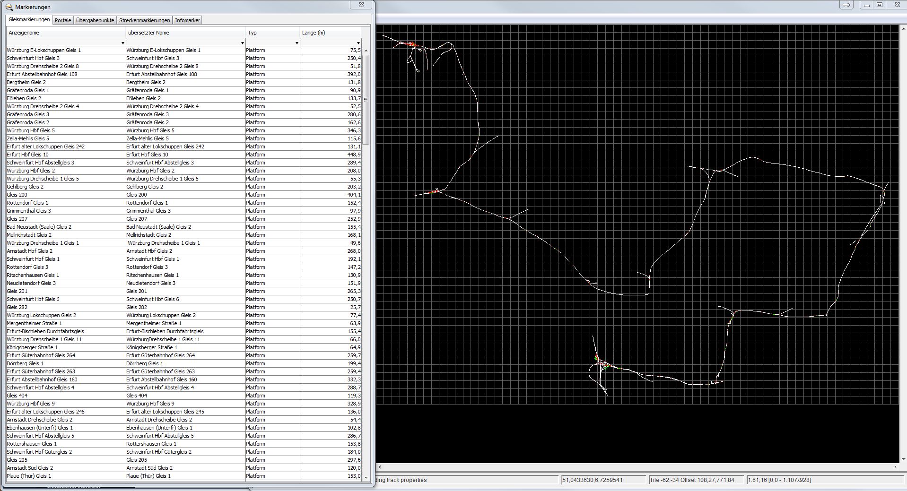Expand the Anzeigename filter dropdown
Viewport: 907px width, 491px height.
click(122, 43)
